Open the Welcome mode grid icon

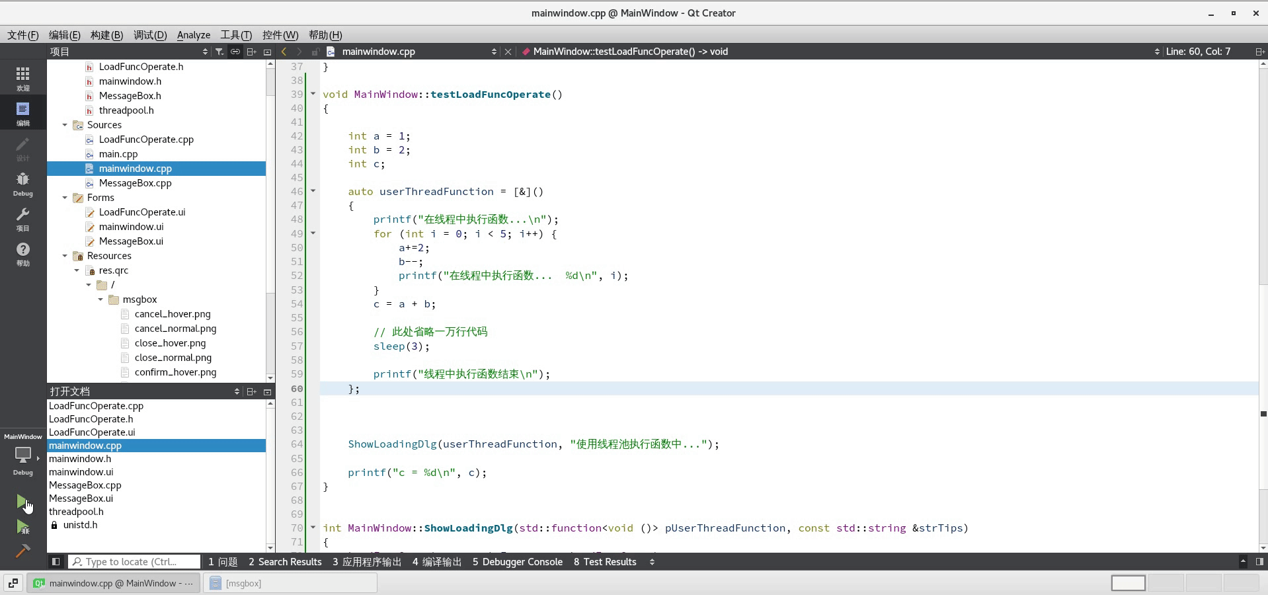[x=22, y=78]
